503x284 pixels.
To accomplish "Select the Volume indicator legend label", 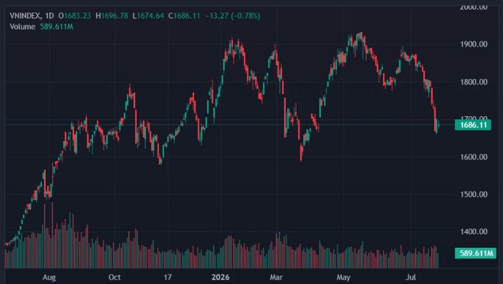I will 22,27.
